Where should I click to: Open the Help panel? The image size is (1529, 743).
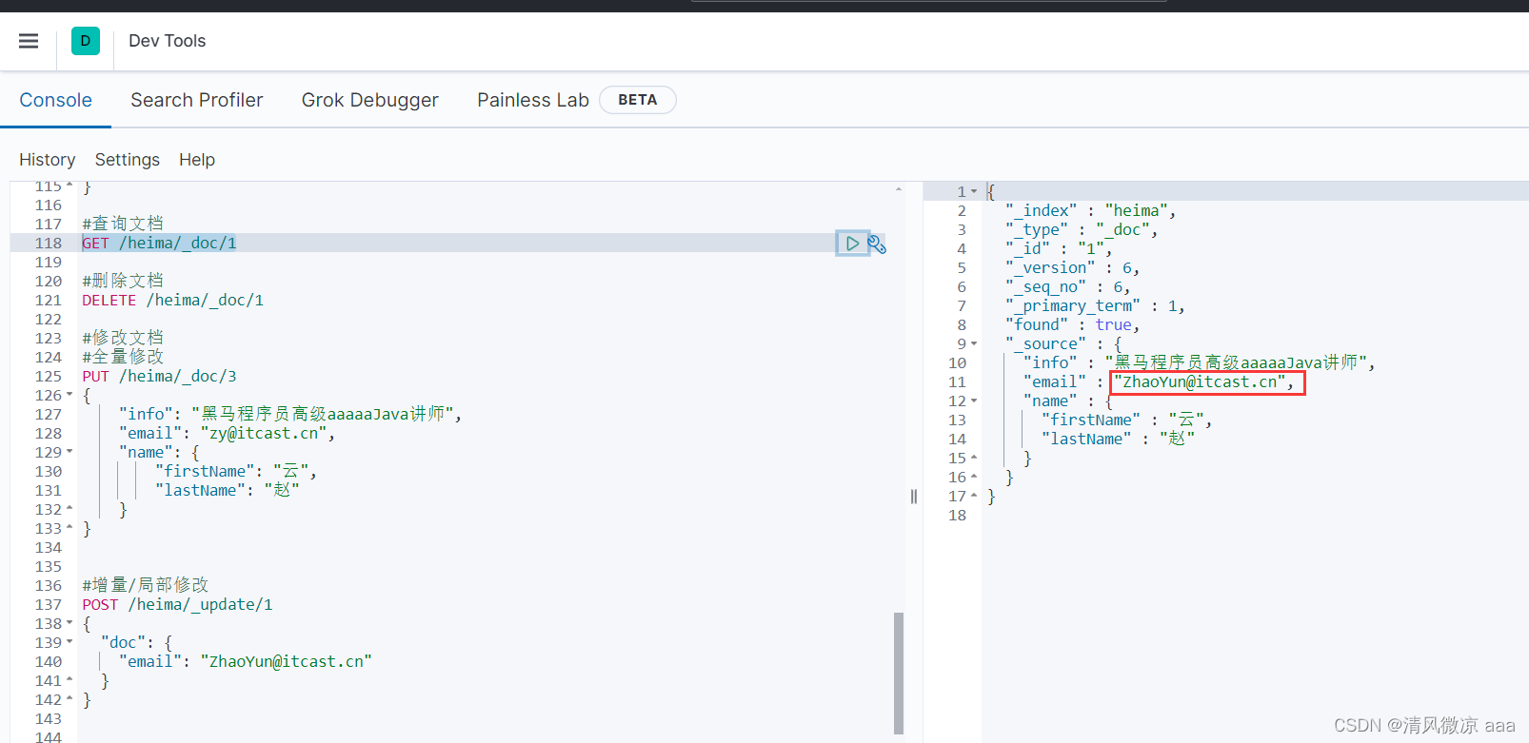pos(197,160)
